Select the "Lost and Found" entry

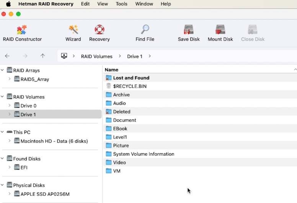pyautogui.click(x=131, y=78)
